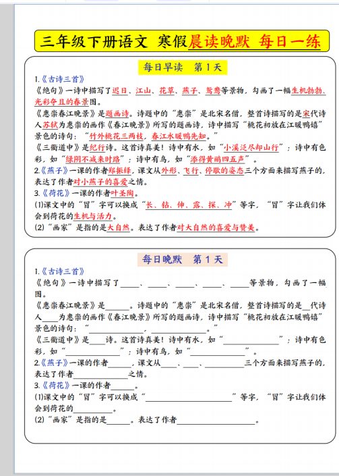Click the blank after '会到荷花的' in 晚默
The width and height of the screenshot is (339, 476).
93,409
